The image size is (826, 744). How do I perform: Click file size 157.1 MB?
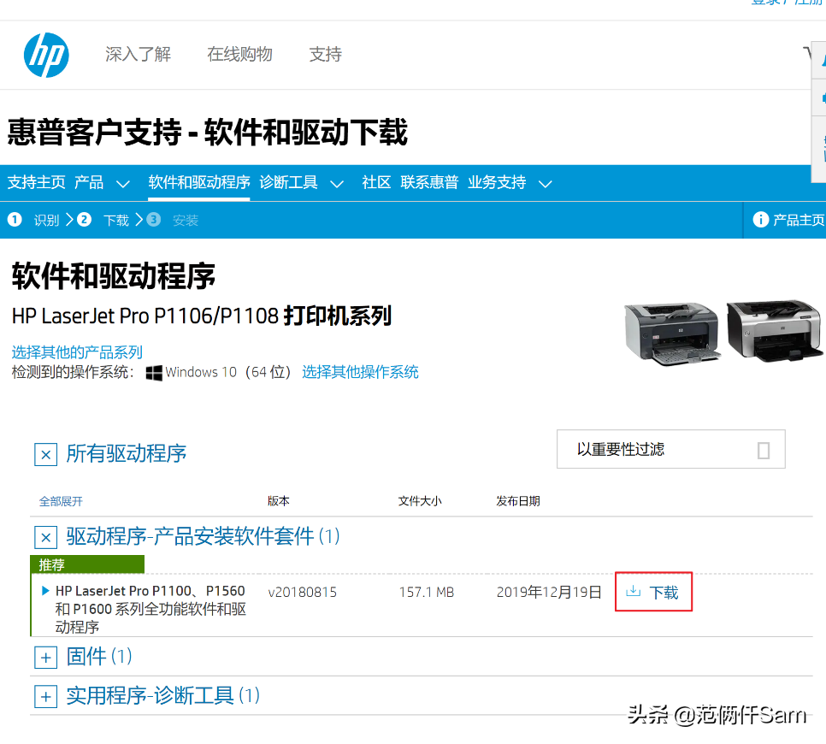click(x=427, y=593)
